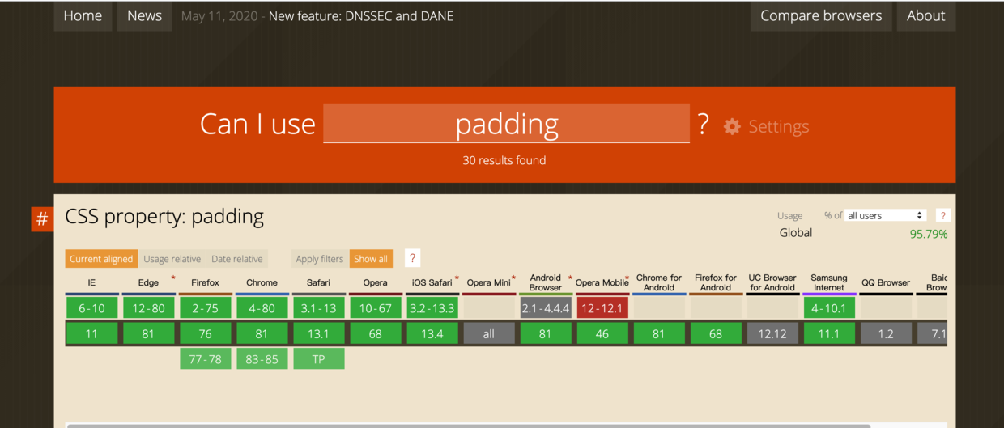Open the About page
Screen dimensions: 1004x428
925,15
